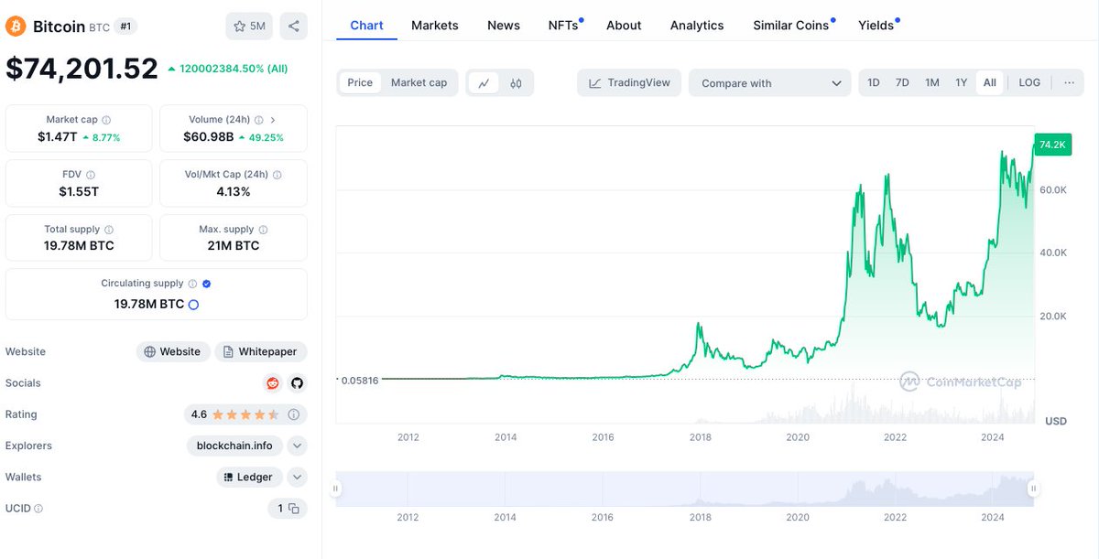The image size is (1099, 559).
Task: Click Market cap info icon
Action: click(106, 120)
